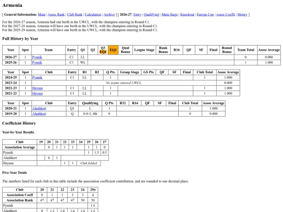
Task: Follow the Calculation link
Action: pos(93,15)
